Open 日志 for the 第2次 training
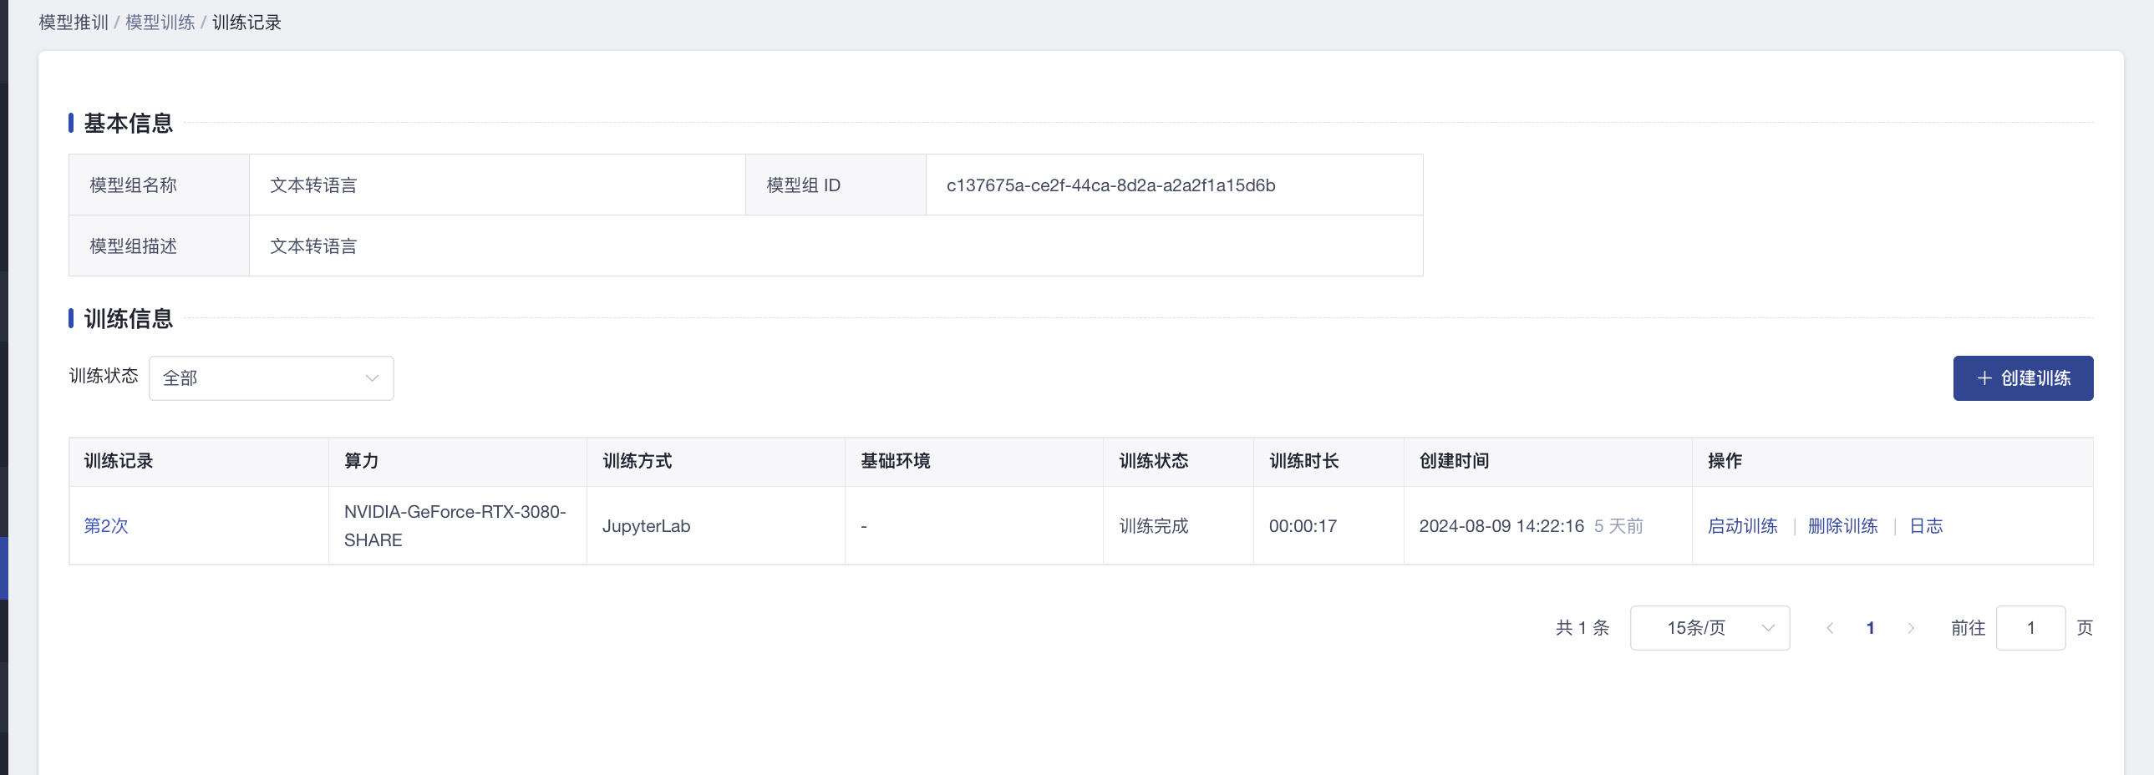Screen dimensions: 2154x775 point(1925,526)
